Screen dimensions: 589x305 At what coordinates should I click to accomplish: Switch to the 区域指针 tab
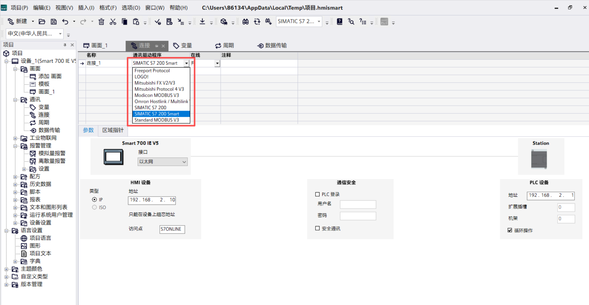point(113,130)
